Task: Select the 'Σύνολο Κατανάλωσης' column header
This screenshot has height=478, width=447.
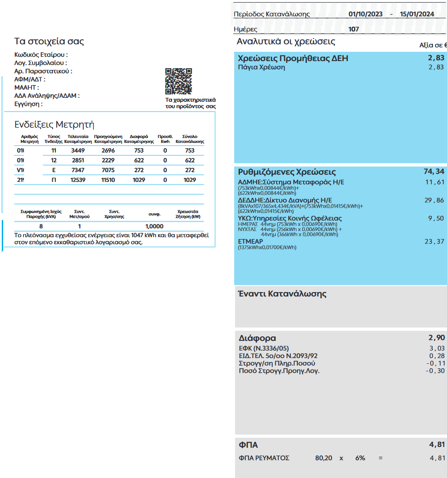Action: point(190,139)
